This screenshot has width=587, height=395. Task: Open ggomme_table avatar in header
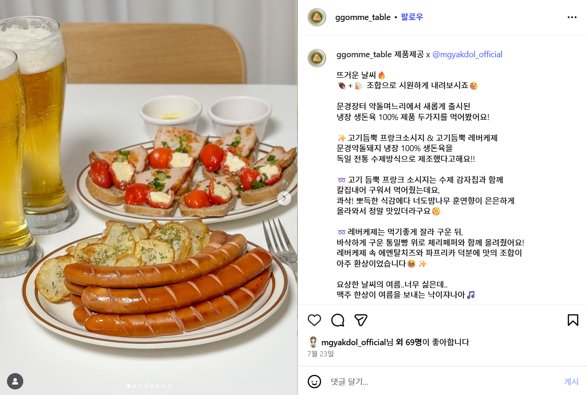(317, 17)
